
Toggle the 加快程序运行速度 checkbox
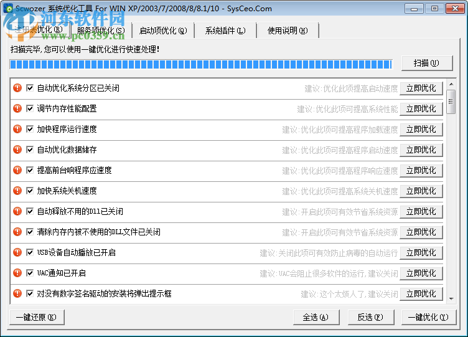[29, 129]
